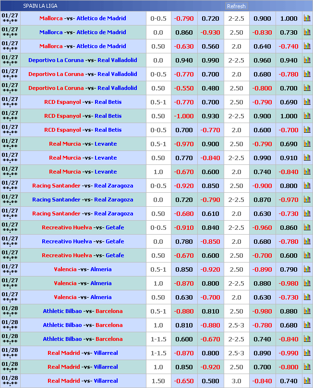Open chart icon for Real Murcia 1.0 handicap row
The width and height of the screenshot is (313, 388).
[x=307, y=172]
